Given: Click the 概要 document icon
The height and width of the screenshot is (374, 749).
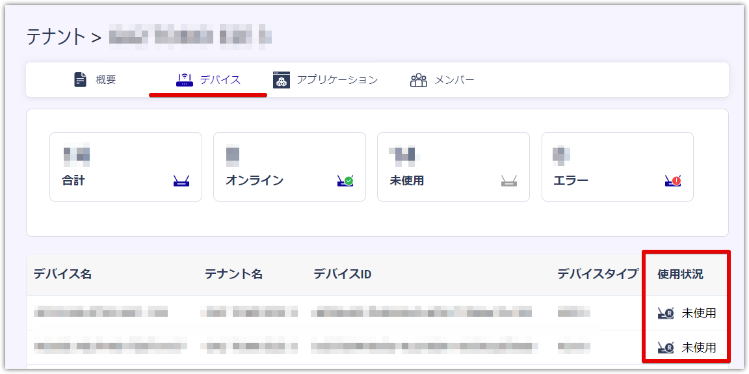Looking at the screenshot, I should tap(80, 80).
